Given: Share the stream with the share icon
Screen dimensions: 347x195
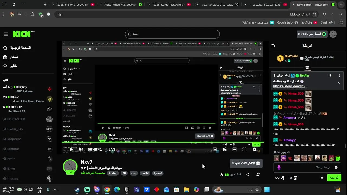Looking at the screenshot, I should 247,175.
